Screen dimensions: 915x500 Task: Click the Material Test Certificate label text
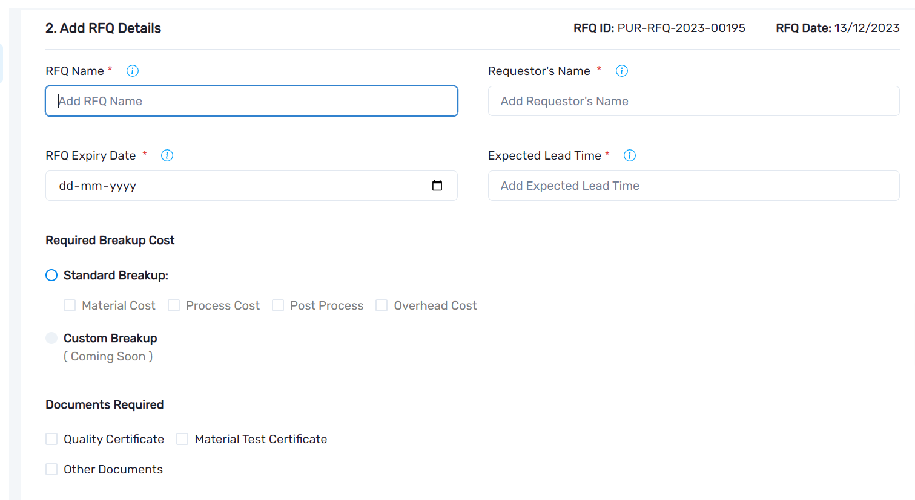pyautogui.click(x=260, y=439)
